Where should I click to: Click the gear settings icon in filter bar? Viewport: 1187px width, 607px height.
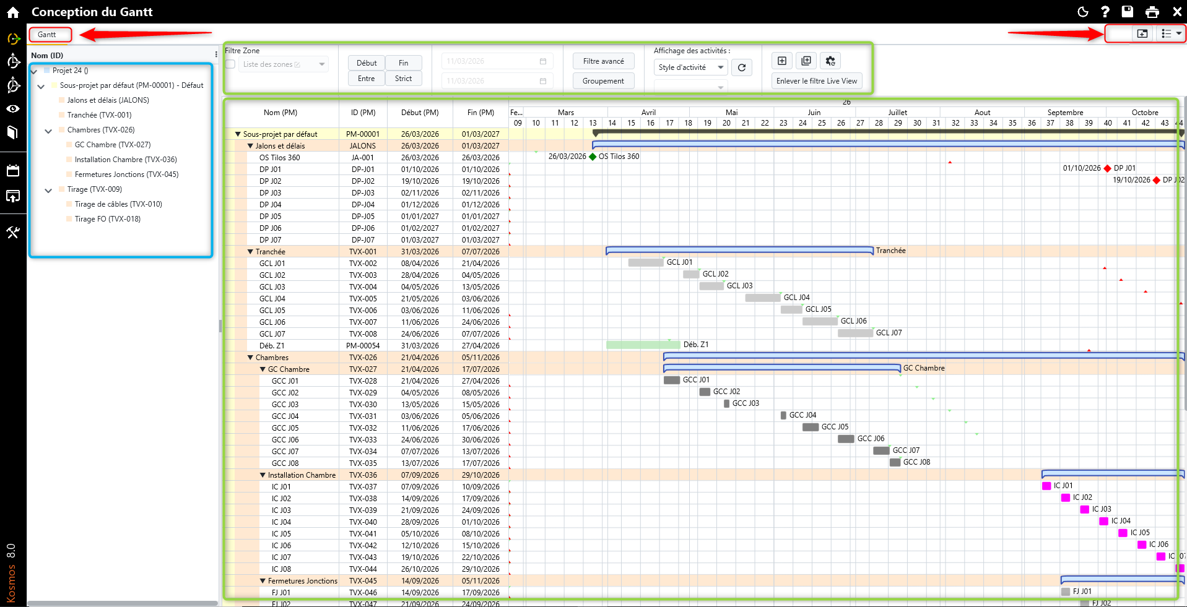tap(830, 61)
